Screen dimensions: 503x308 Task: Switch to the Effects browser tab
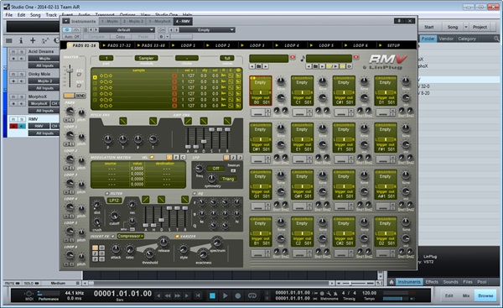tap(432, 282)
